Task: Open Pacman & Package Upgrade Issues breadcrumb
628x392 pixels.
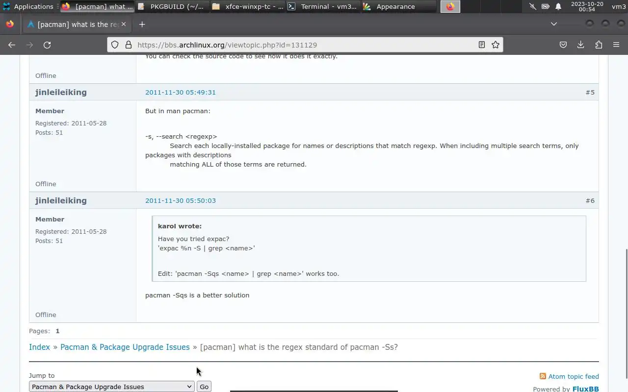Action: (x=125, y=347)
